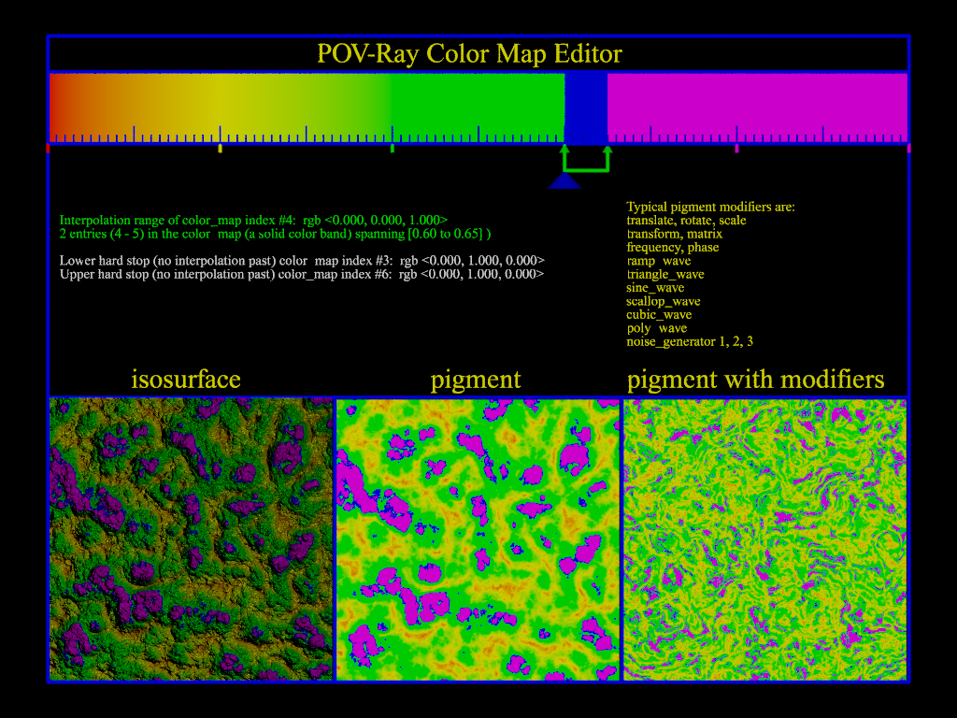Click the right green range arrow

pyautogui.click(x=607, y=152)
